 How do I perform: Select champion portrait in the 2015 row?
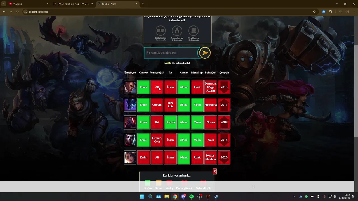click(x=130, y=140)
